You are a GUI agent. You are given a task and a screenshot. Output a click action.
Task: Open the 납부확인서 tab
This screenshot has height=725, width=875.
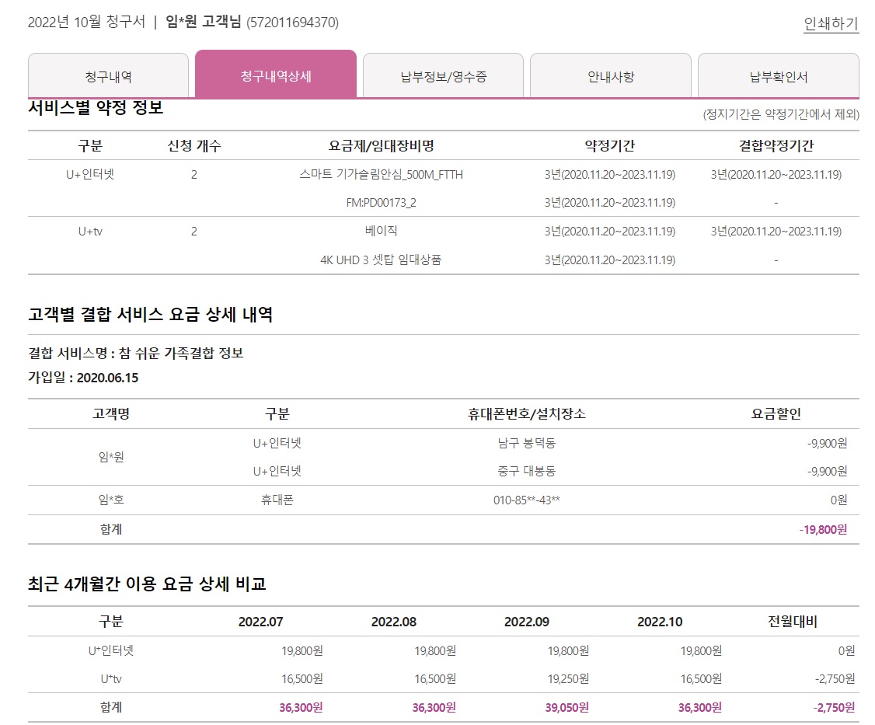click(x=778, y=77)
